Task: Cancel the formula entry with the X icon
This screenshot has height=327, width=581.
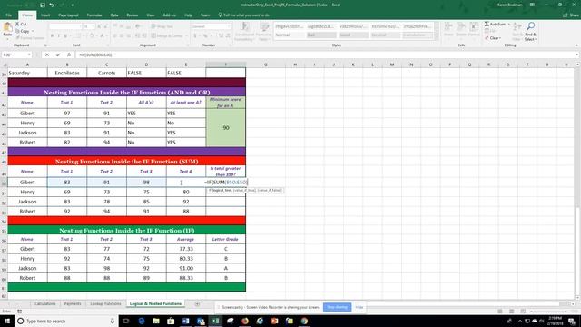Action: coord(47,54)
